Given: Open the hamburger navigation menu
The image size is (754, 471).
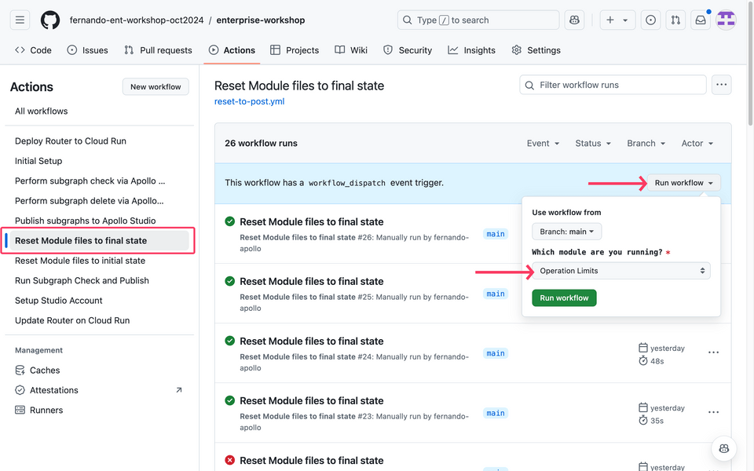Looking at the screenshot, I should tap(20, 20).
